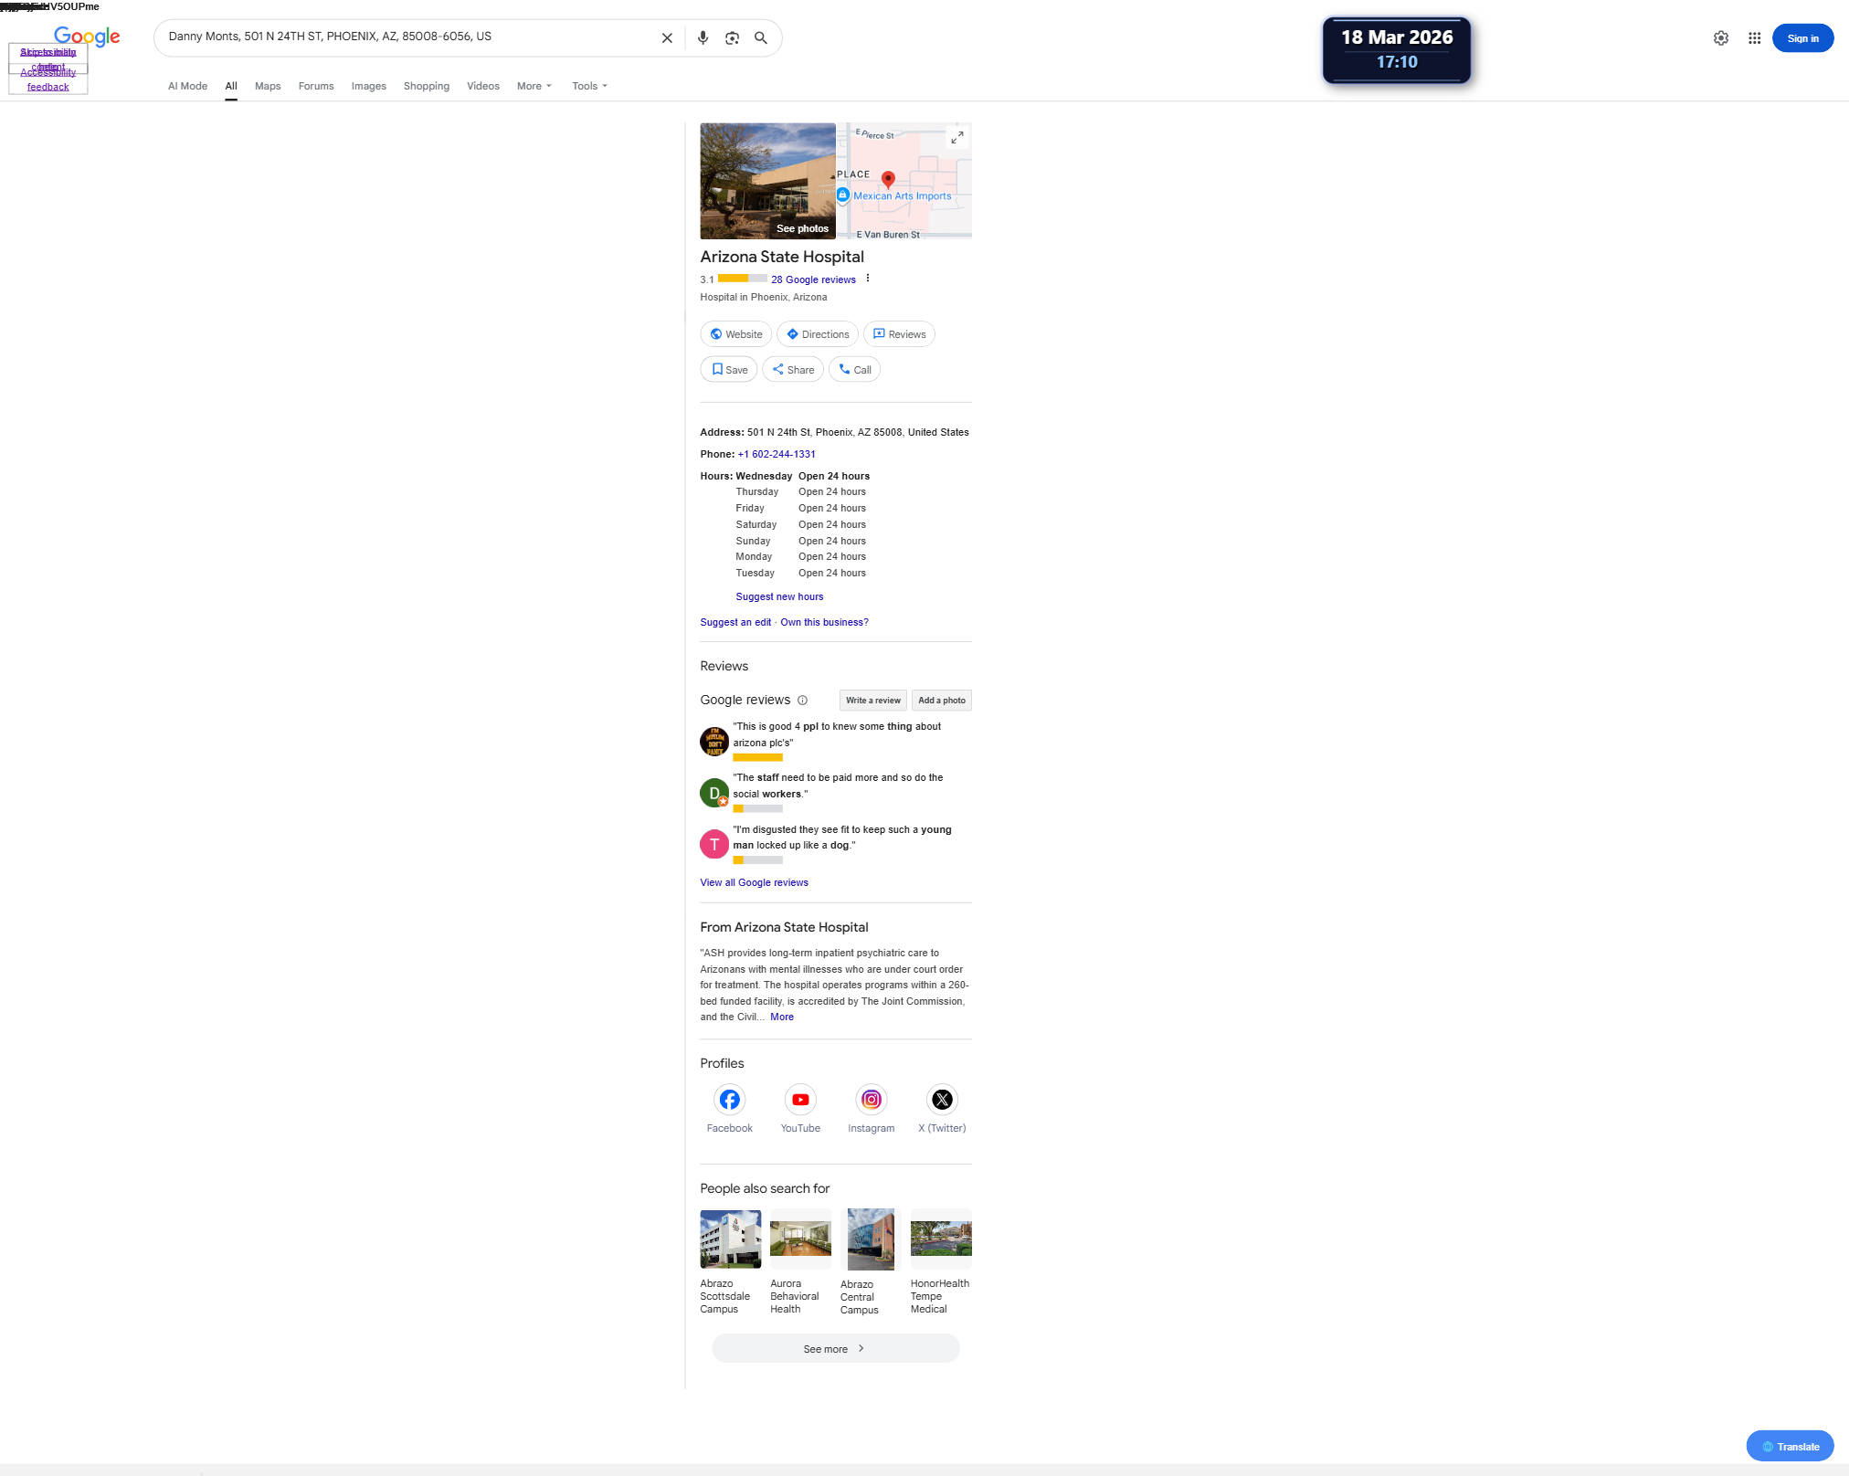Open the Instagram profile icon

(x=871, y=1100)
